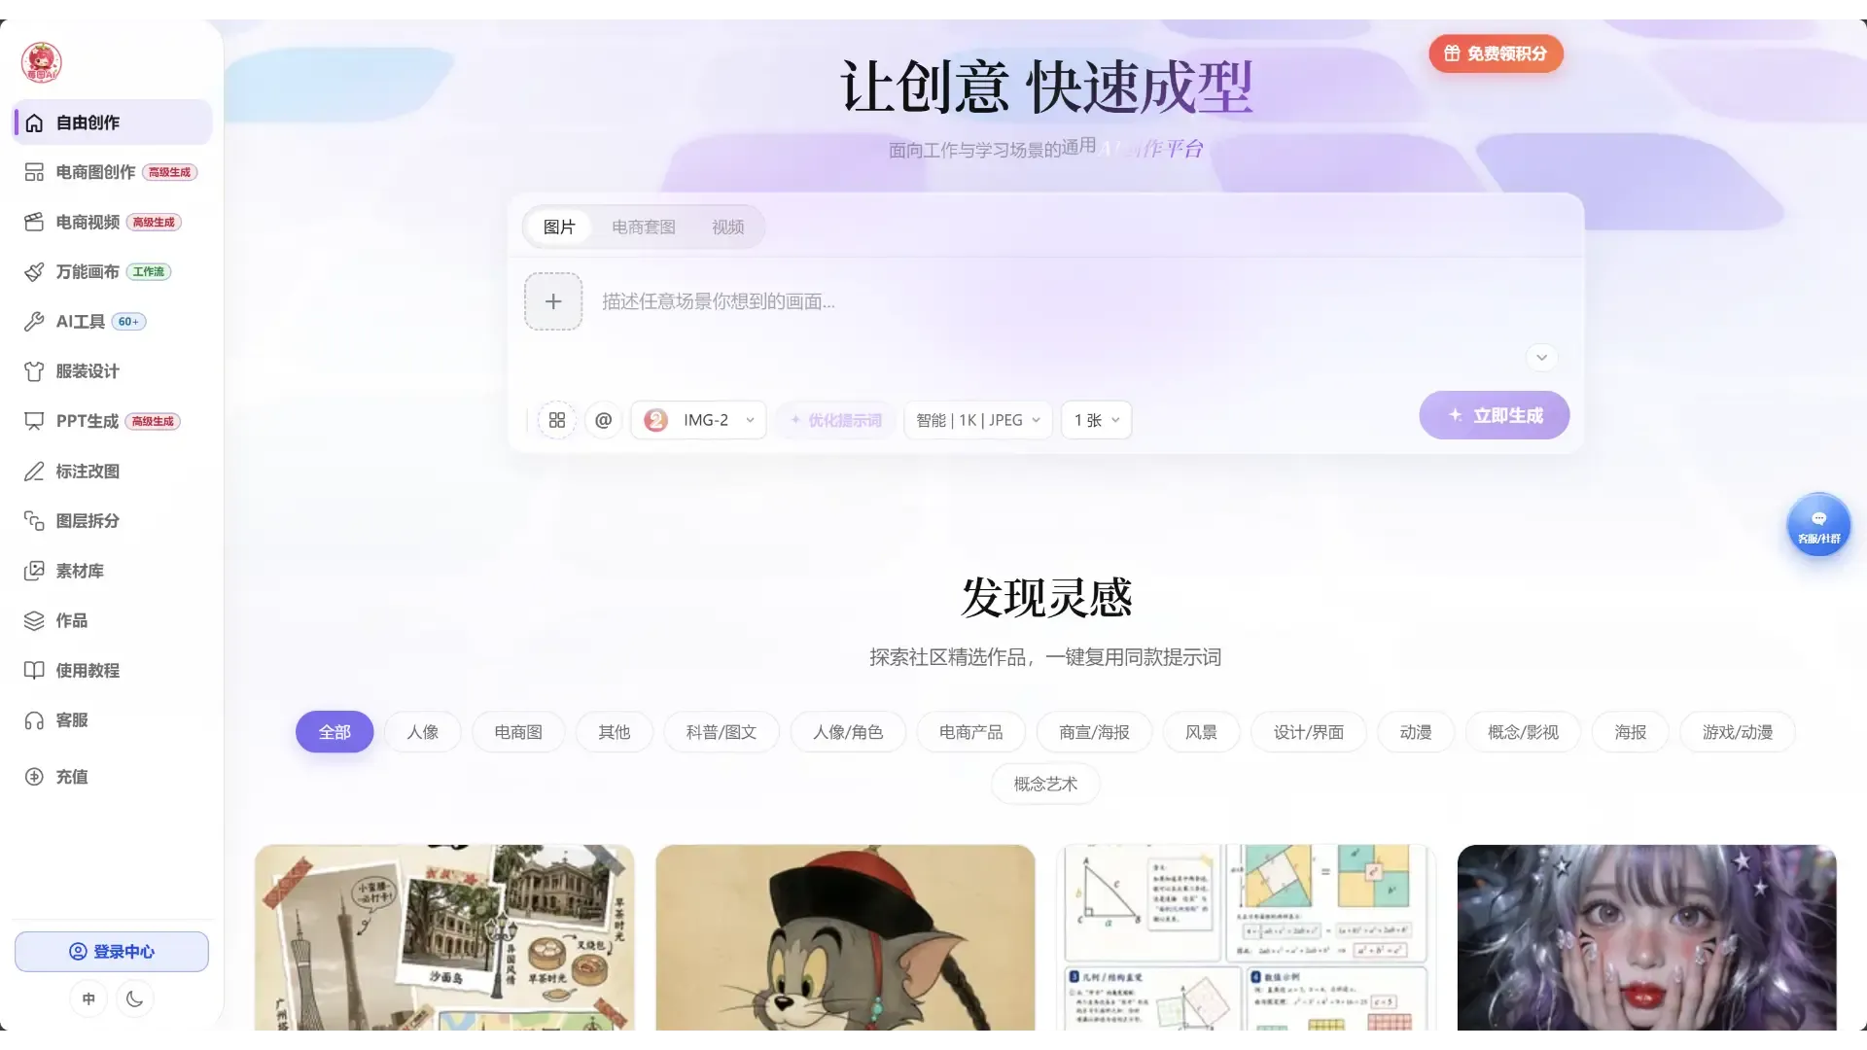Image resolution: width=1867 pixels, height=1050 pixels.
Task: Select the 概念艺术 category filter
Action: [x=1045, y=784]
